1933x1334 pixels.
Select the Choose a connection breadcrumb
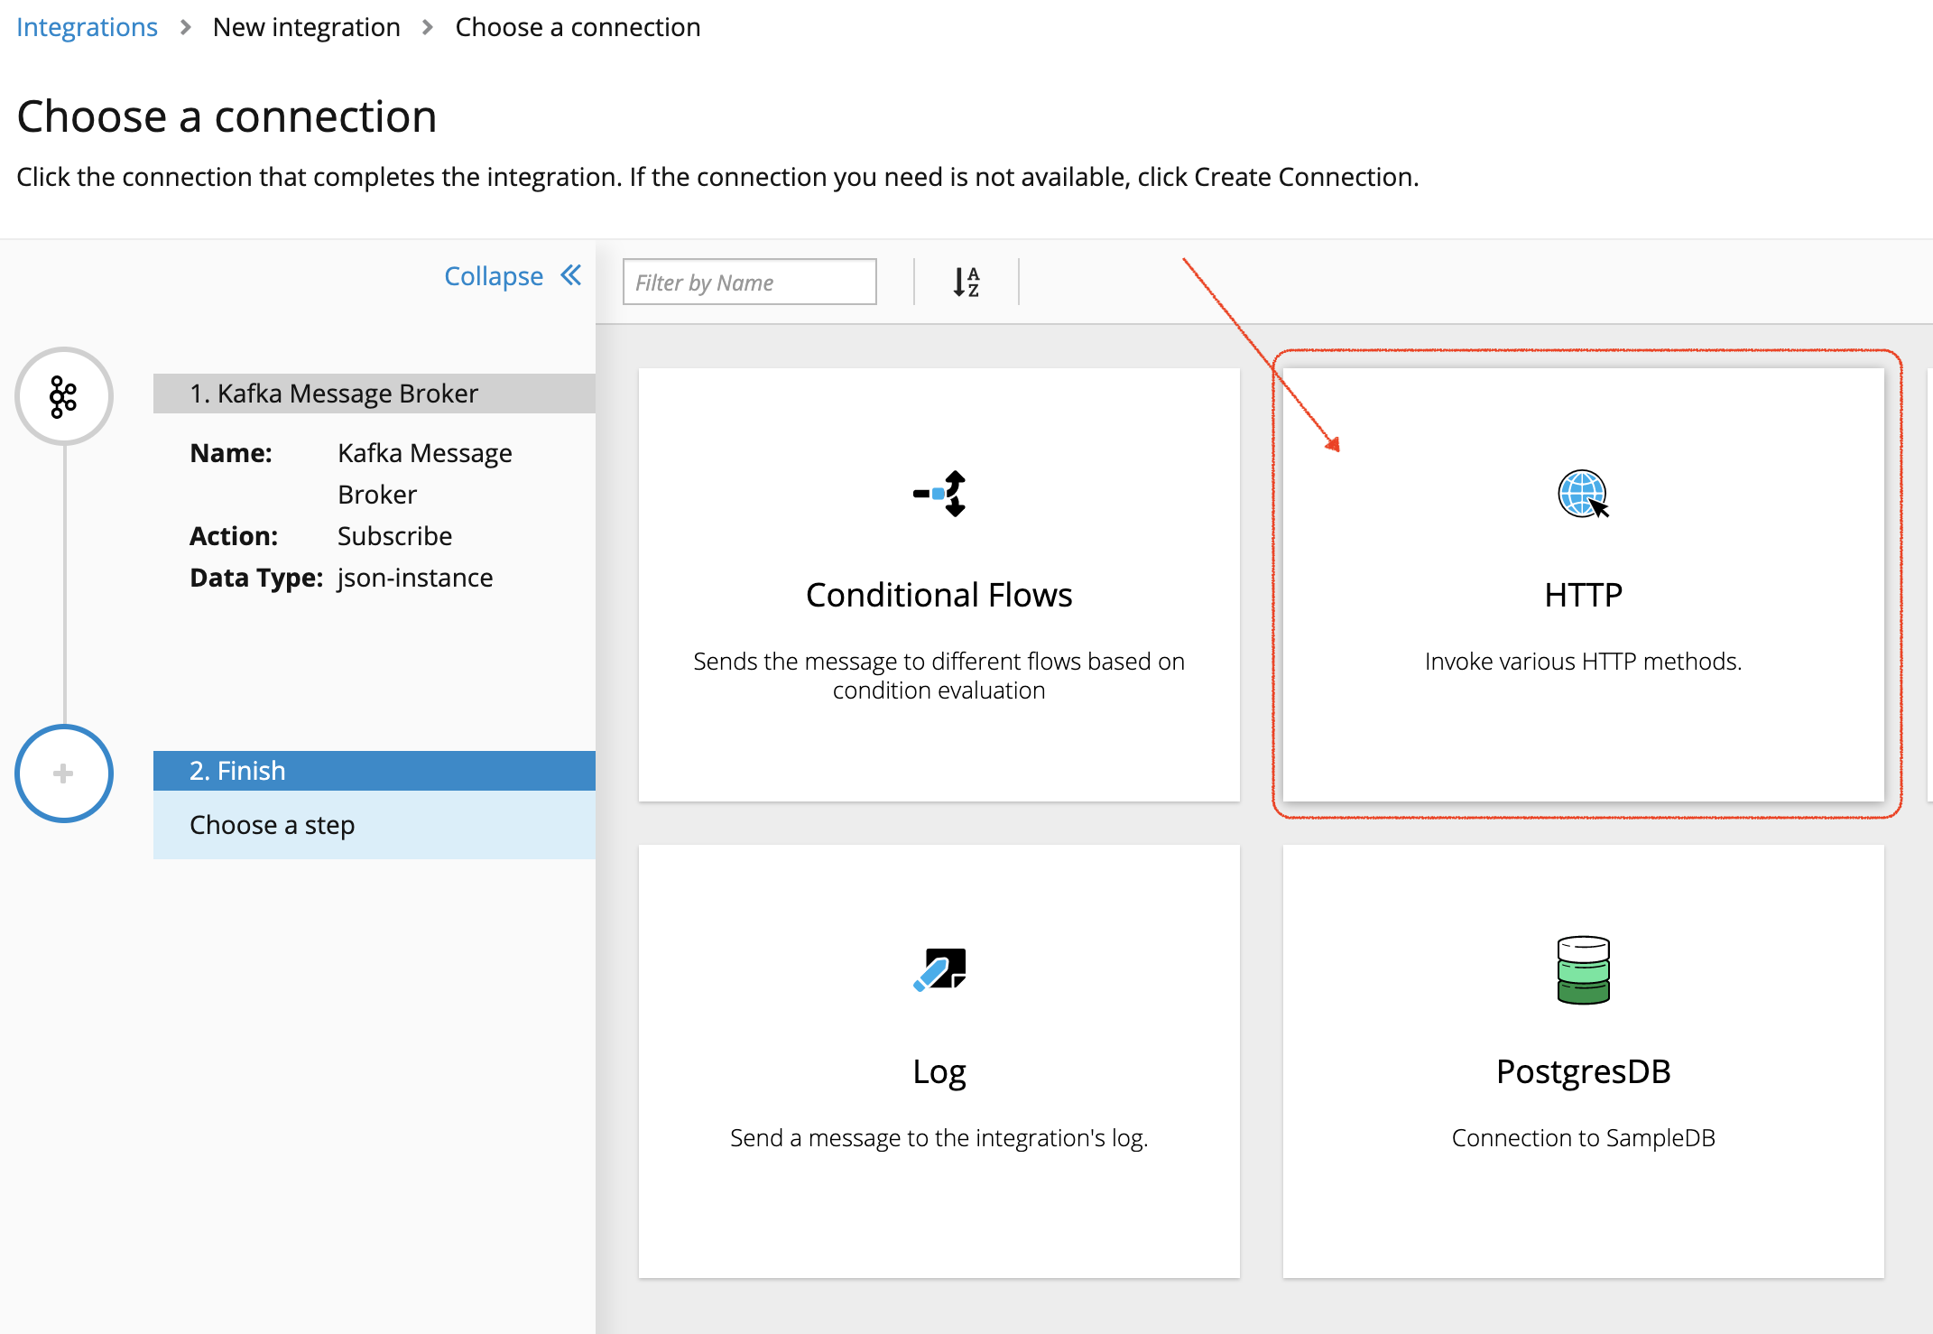coord(578,27)
